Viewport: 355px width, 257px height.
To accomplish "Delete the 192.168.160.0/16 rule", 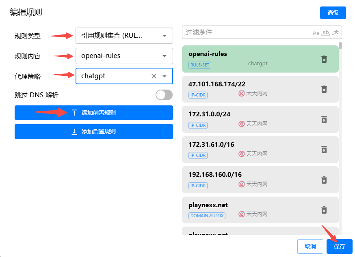I will tap(324, 180).
